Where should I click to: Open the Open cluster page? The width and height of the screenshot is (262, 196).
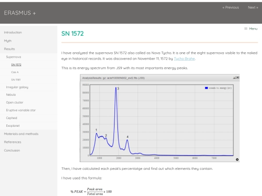point(15,103)
